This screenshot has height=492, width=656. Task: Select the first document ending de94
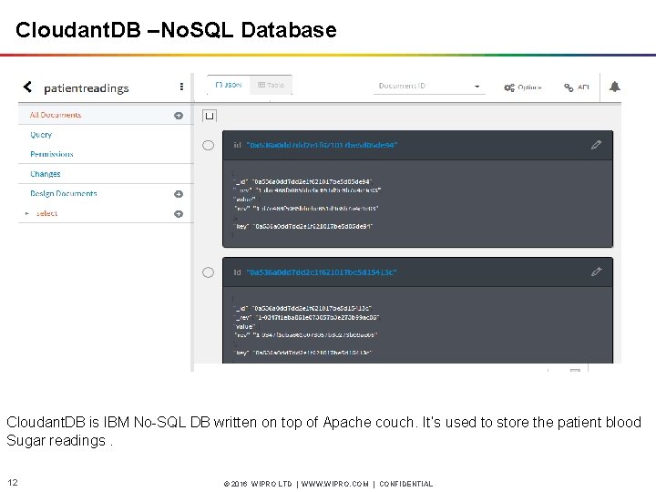[208, 145]
